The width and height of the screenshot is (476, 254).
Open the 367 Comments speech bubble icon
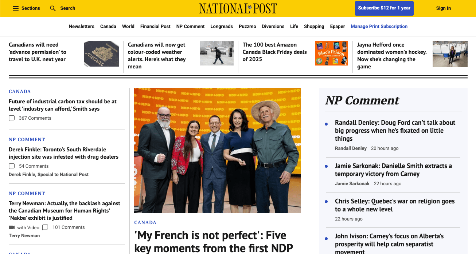(x=12, y=118)
